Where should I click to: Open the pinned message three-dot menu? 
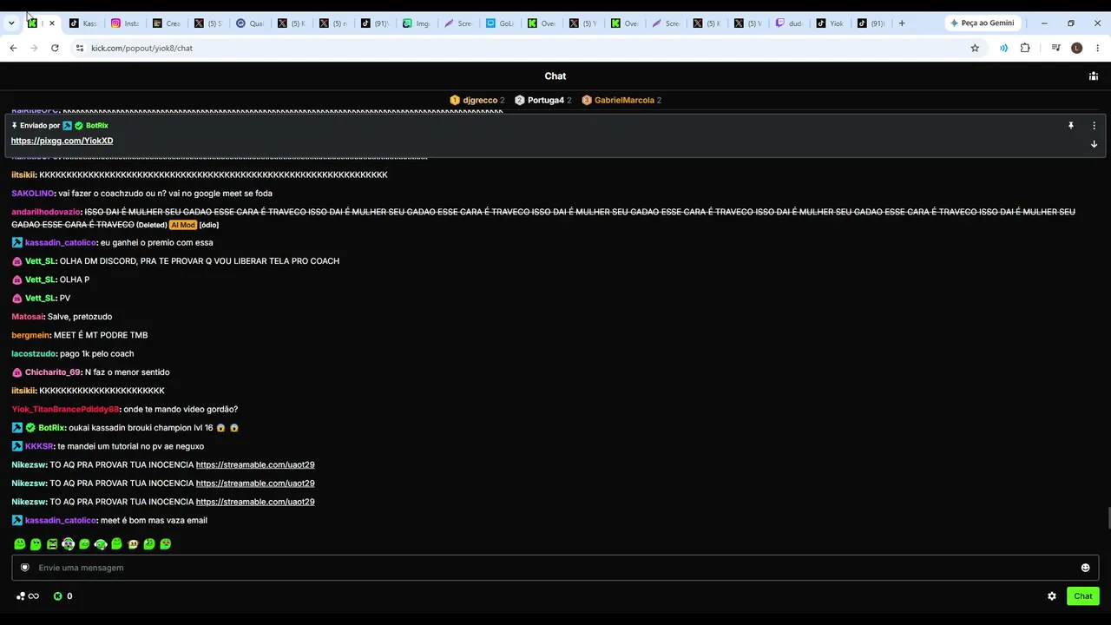pos(1094,126)
